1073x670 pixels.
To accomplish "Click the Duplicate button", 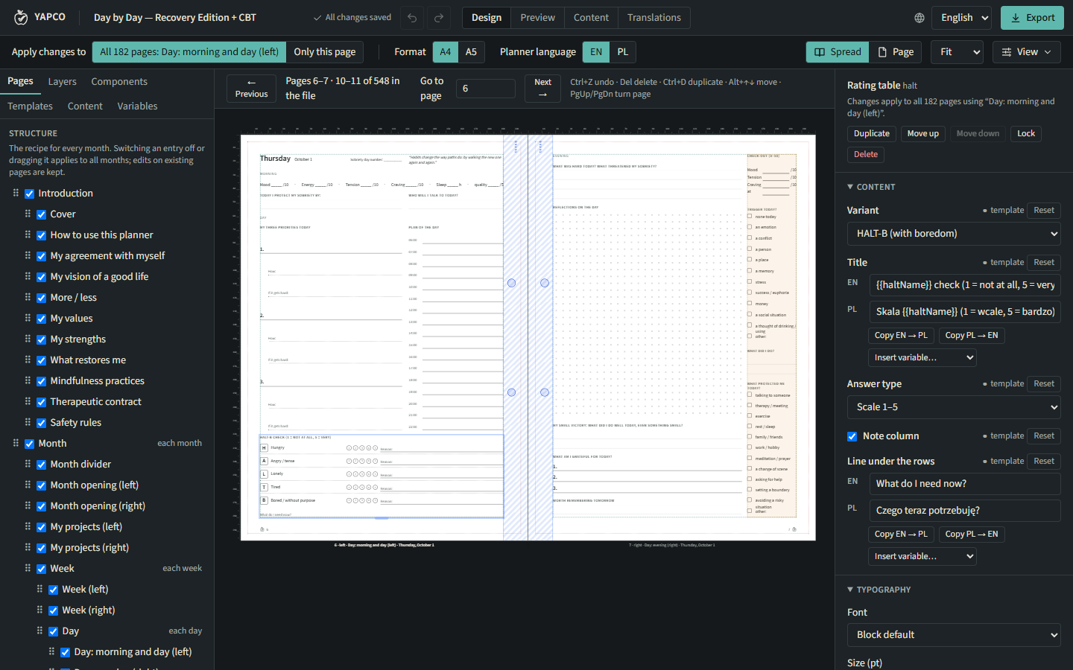I will [871, 134].
